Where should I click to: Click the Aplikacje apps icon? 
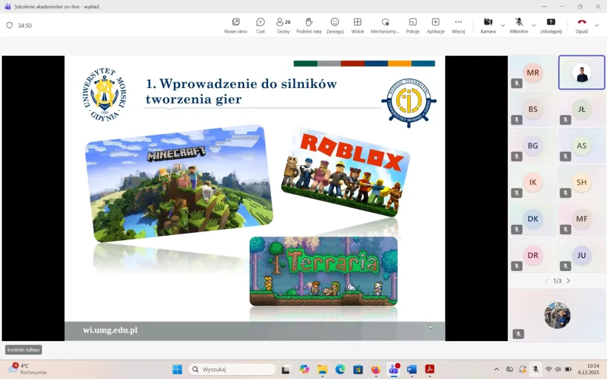pos(435,25)
